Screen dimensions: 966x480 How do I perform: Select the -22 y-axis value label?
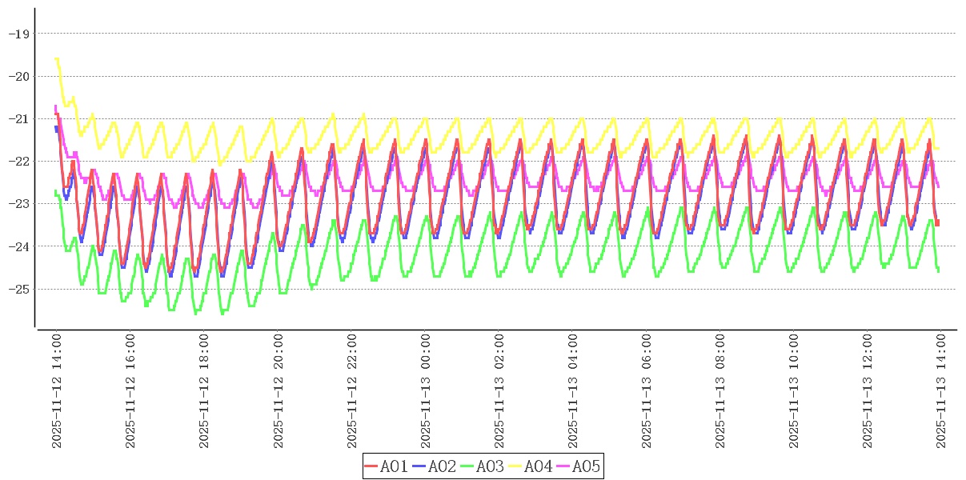[x=18, y=162]
